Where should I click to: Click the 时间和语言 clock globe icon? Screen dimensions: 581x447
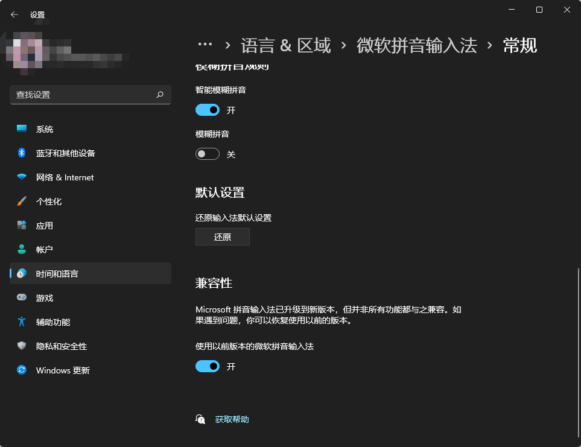(22, 273)
